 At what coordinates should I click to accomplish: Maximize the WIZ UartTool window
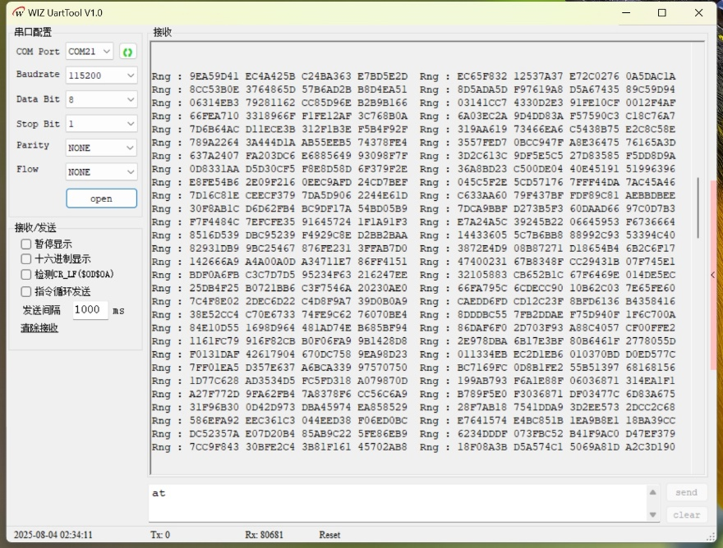661,12
